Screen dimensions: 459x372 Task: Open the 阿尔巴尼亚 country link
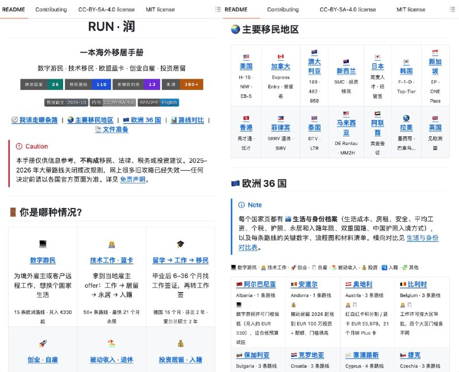click(256, 284)
